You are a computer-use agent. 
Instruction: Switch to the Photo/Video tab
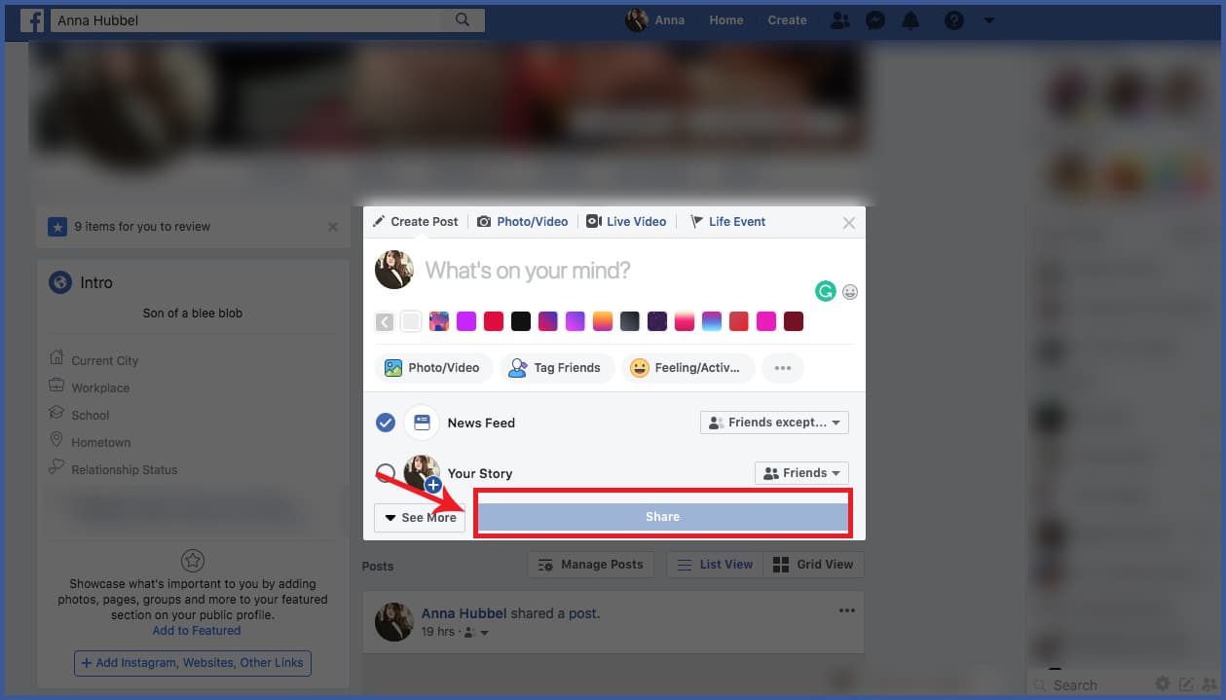[523, 222]
